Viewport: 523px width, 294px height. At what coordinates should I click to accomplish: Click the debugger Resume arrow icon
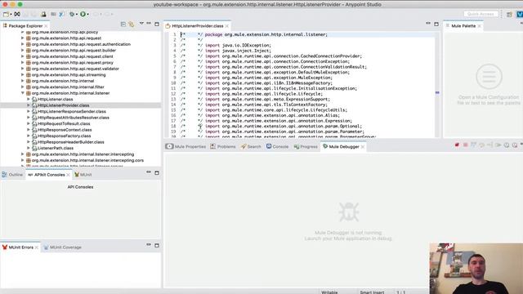coord(498,145)
